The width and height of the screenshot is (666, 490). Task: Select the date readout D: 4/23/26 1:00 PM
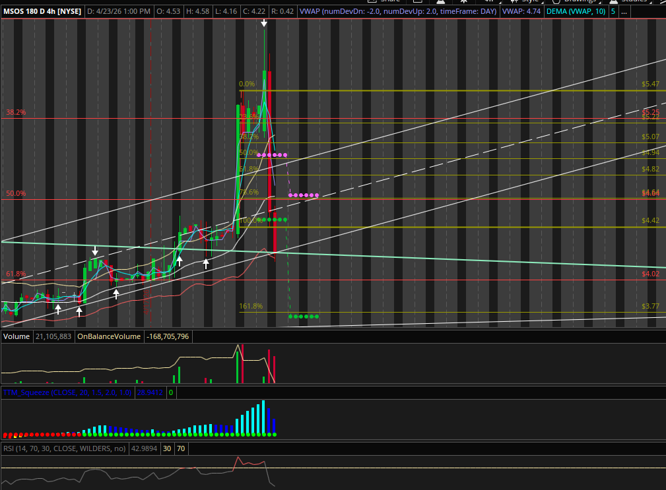[119, 11]
